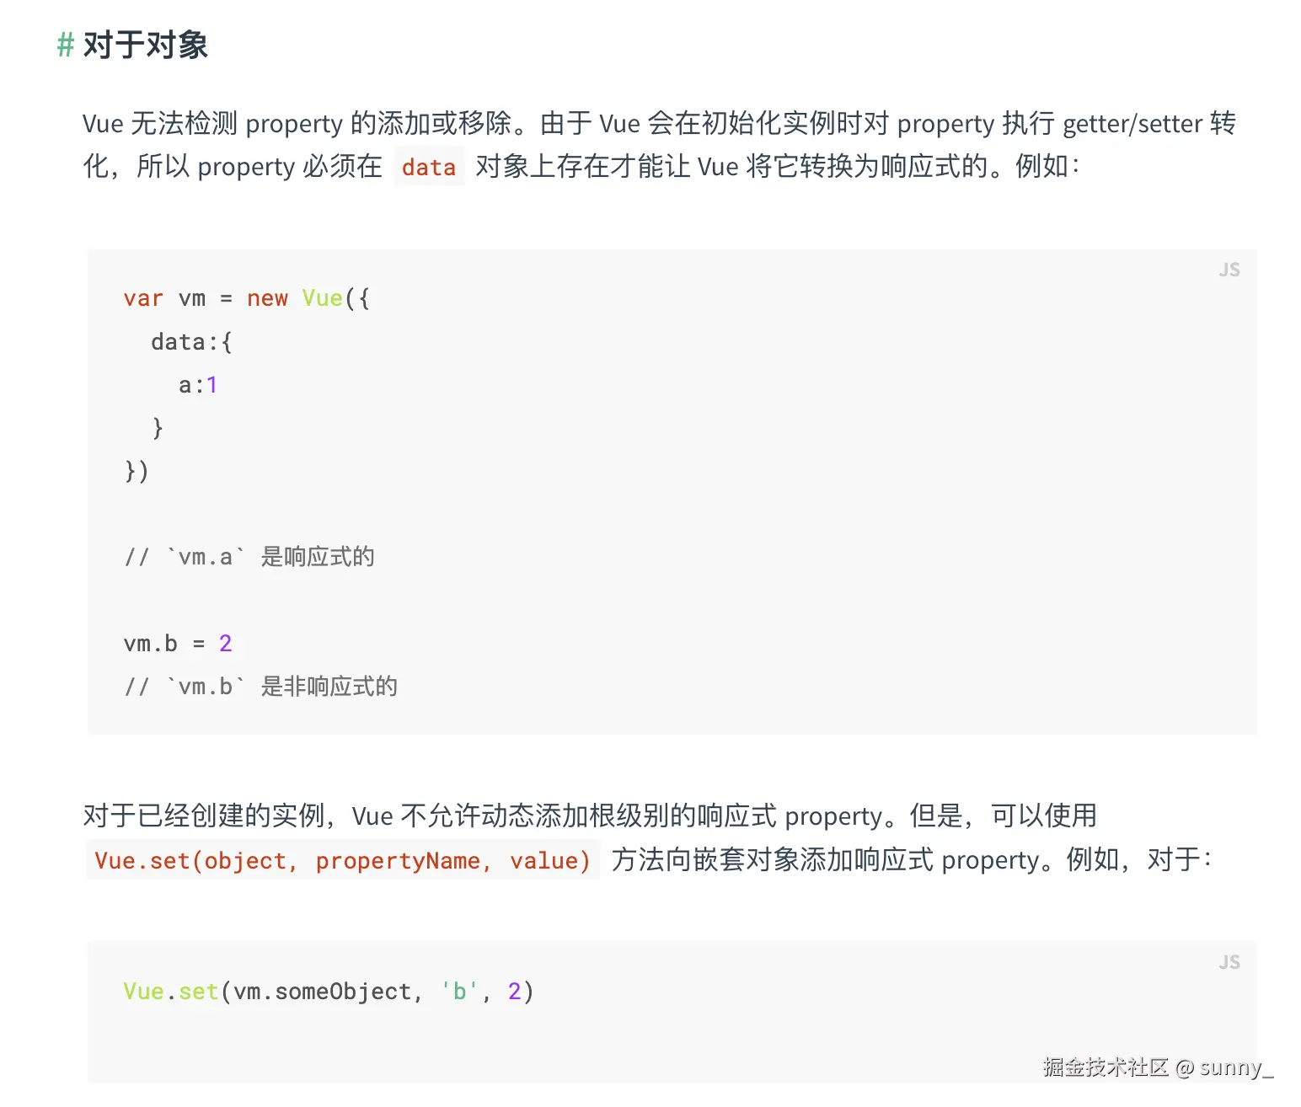Screen dimensions: 1301x1107
Task: Click the comment '`vm.a` 是响应式的'
Action: 249,557
